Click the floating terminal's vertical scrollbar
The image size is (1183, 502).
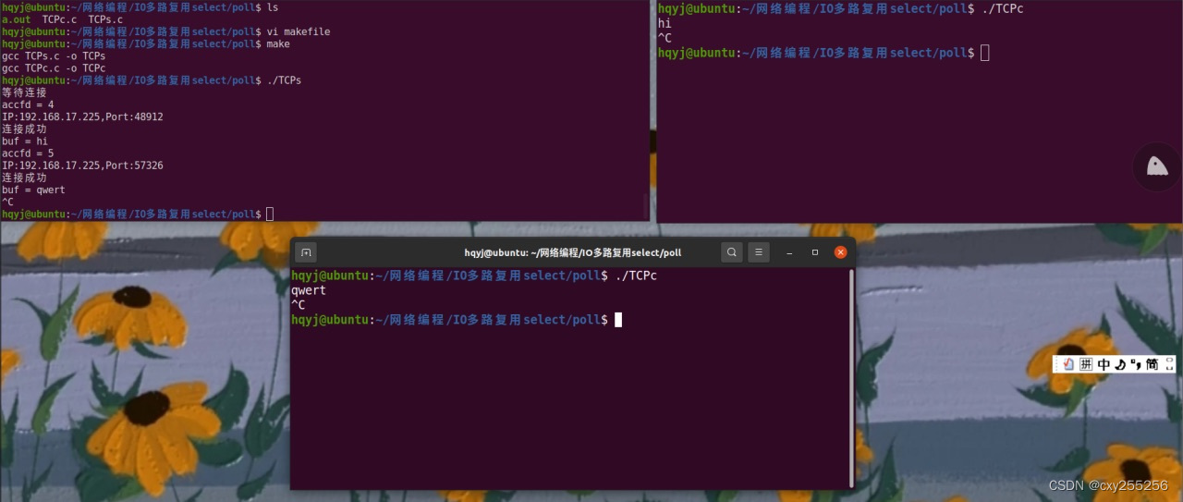pyautogui.click(x=852, y=377)
